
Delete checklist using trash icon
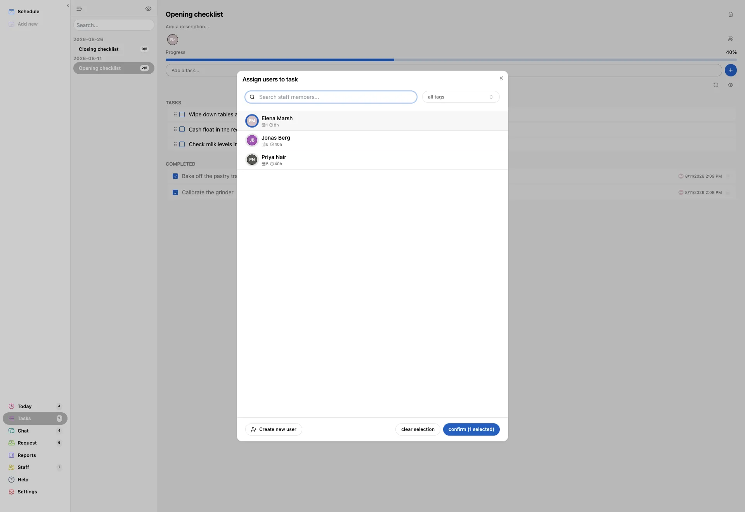[730, 14]
